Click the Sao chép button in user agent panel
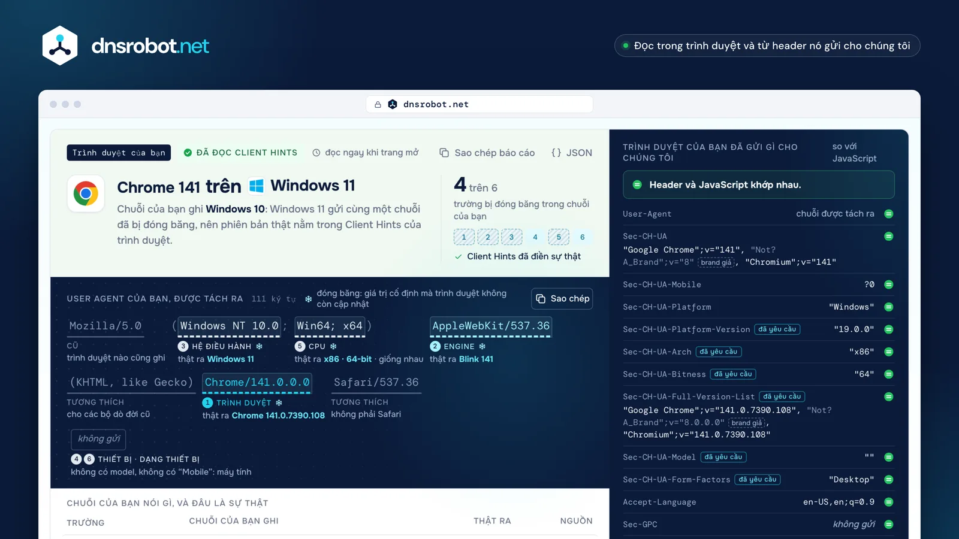Screen dimensions: 959x539 pyautogui.click(x=562, y=298)
